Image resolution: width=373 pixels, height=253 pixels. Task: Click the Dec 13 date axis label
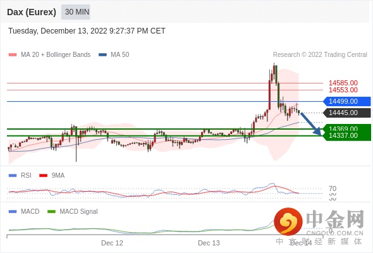pyautogui.click(x=209, y=243)
